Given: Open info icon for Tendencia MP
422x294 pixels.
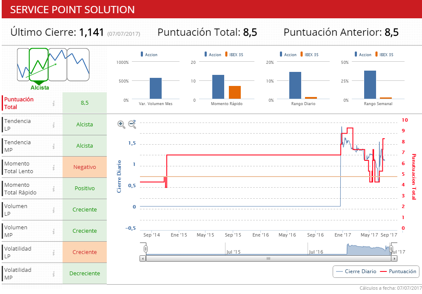Looking at the screenshot, I should [x=54, y=146].
